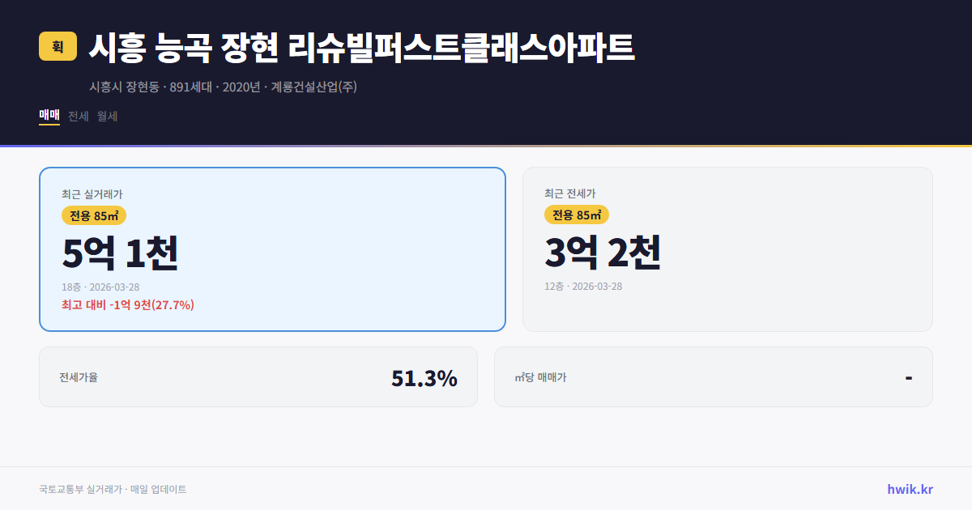The height and width of the screenshot is (510, 972).
Task: Click the 12층 · 2026-03-28 jeonse detail
Action: point(584,286)
